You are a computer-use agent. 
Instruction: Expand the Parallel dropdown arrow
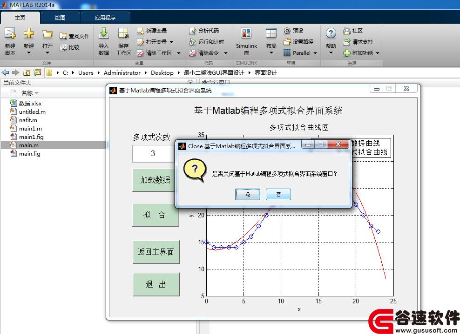click(315, 53)
